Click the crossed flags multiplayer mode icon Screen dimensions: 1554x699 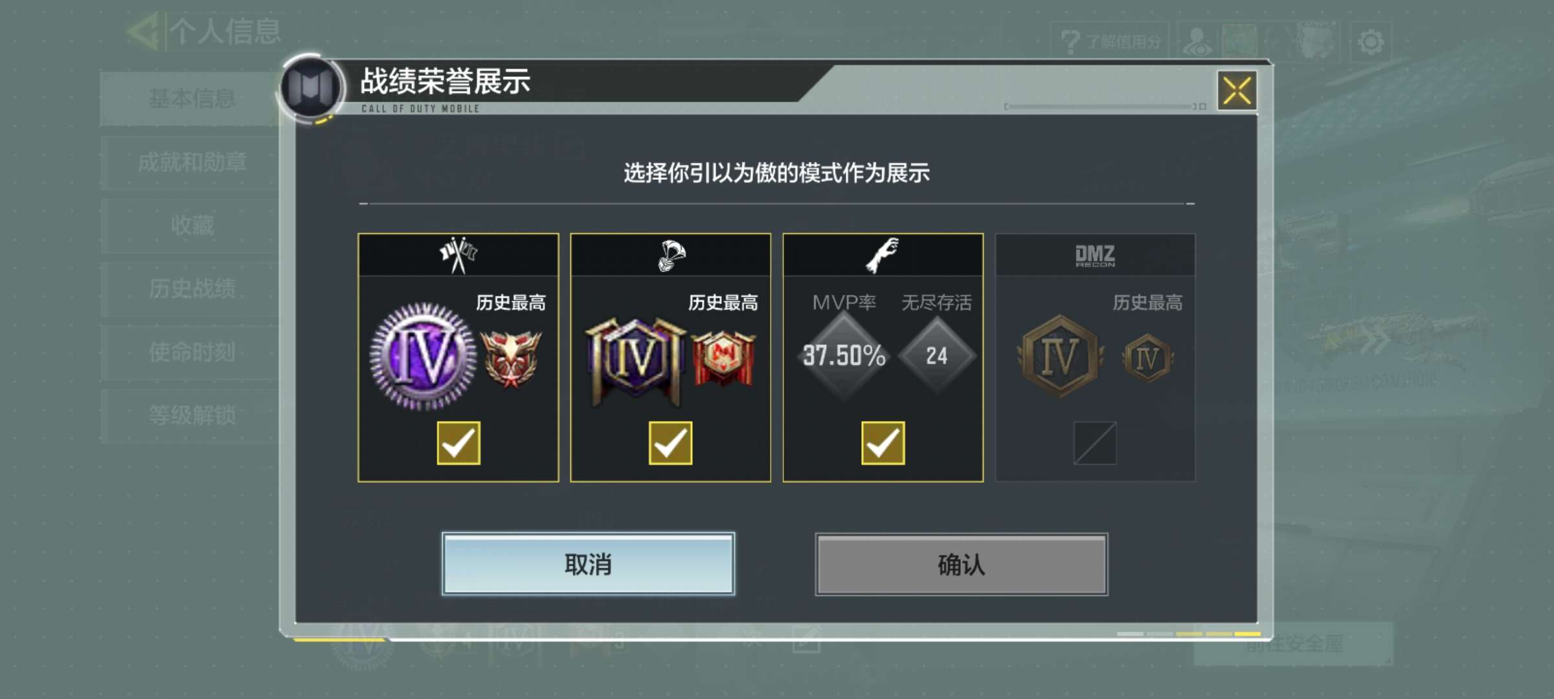(x=458, y=255)
